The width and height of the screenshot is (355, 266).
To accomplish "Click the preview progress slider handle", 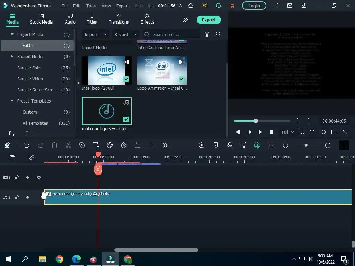I will point(256,121).
